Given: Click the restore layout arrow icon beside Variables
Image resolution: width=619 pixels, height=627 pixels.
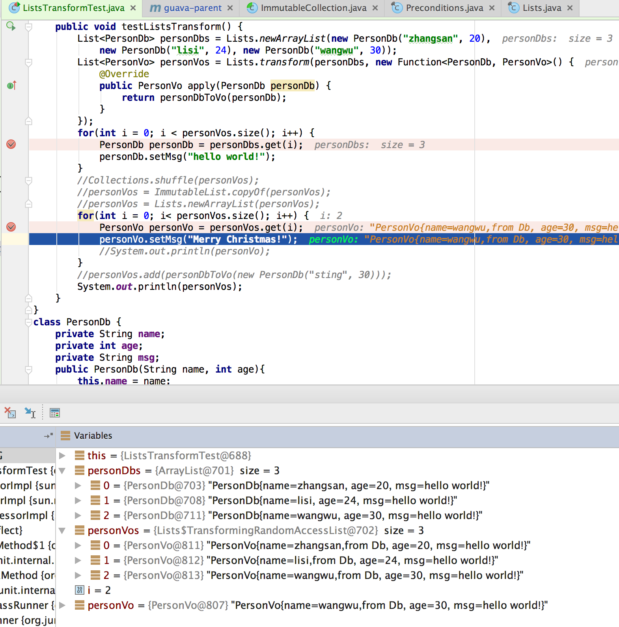Looking at the screenshot, I should click(48, 436).
